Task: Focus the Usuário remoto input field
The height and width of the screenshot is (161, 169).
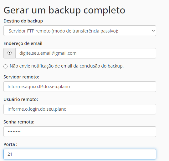Action: [80, 109]
